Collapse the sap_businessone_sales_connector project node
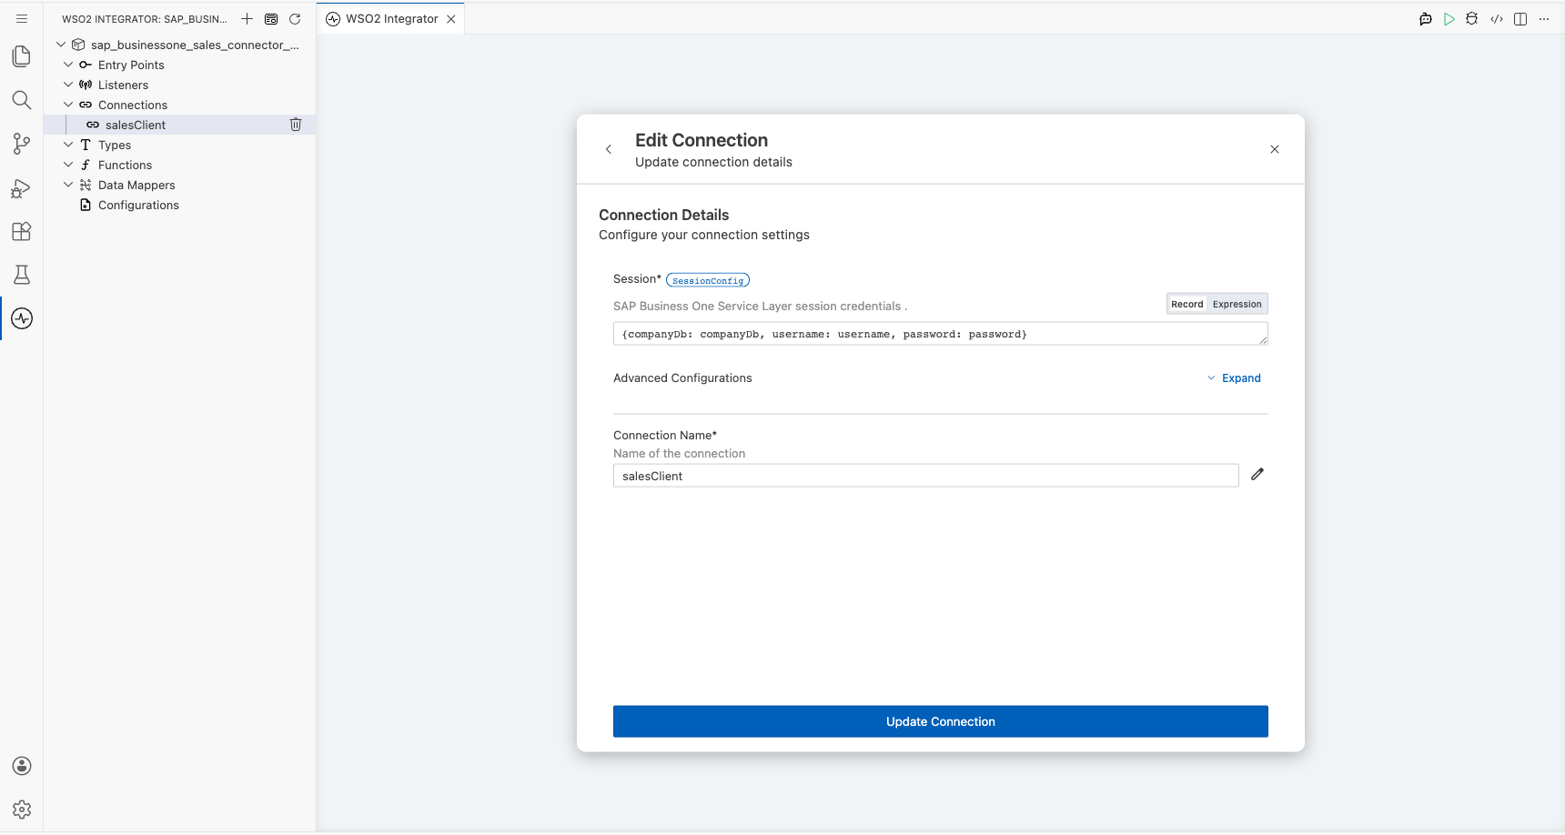This screenshot has width=1565, height=835. 61,45
